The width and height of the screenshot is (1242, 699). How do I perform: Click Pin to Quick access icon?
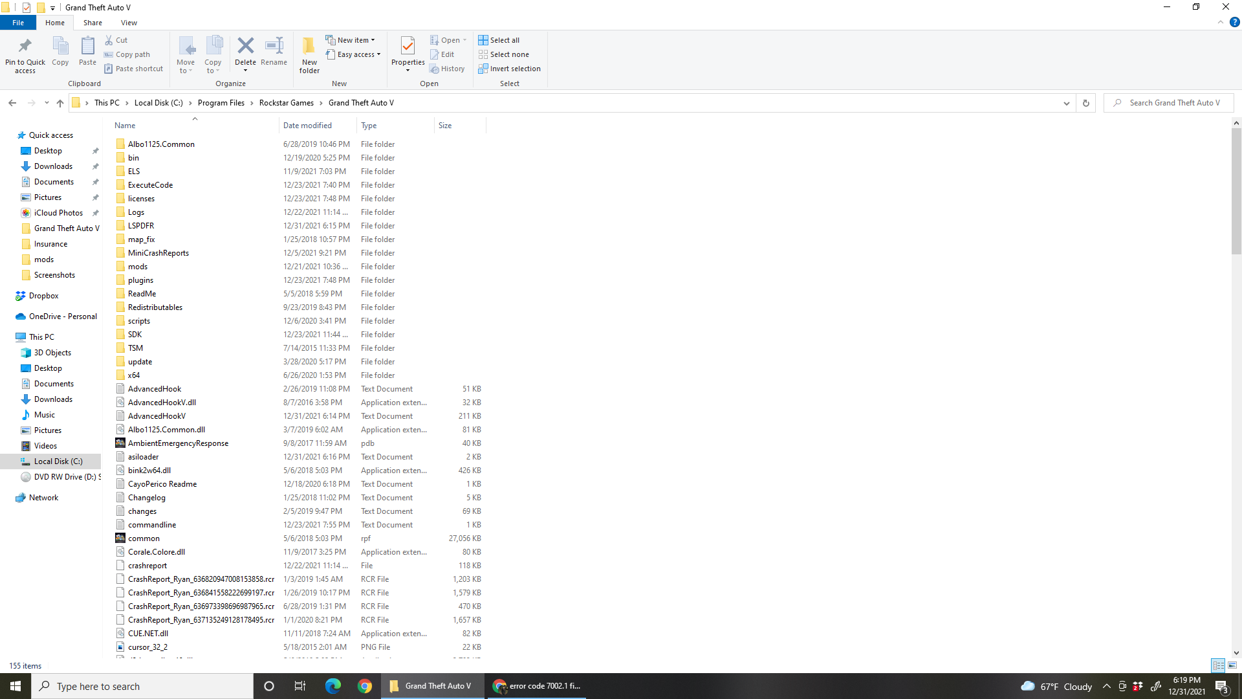coord(25,47)
